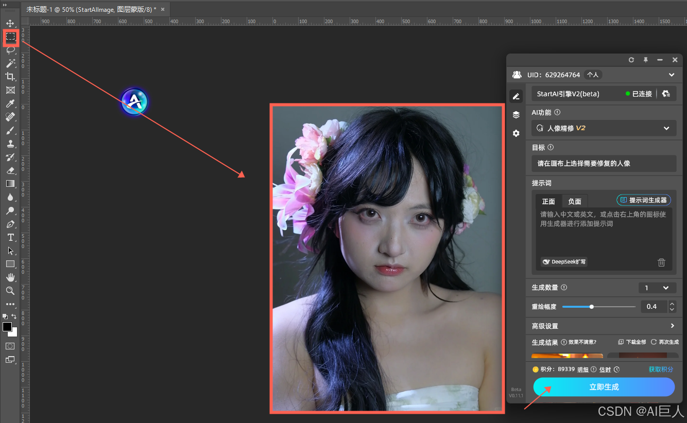Select the Move tool
Screen dimensions: 687x423
pos(10,23)
